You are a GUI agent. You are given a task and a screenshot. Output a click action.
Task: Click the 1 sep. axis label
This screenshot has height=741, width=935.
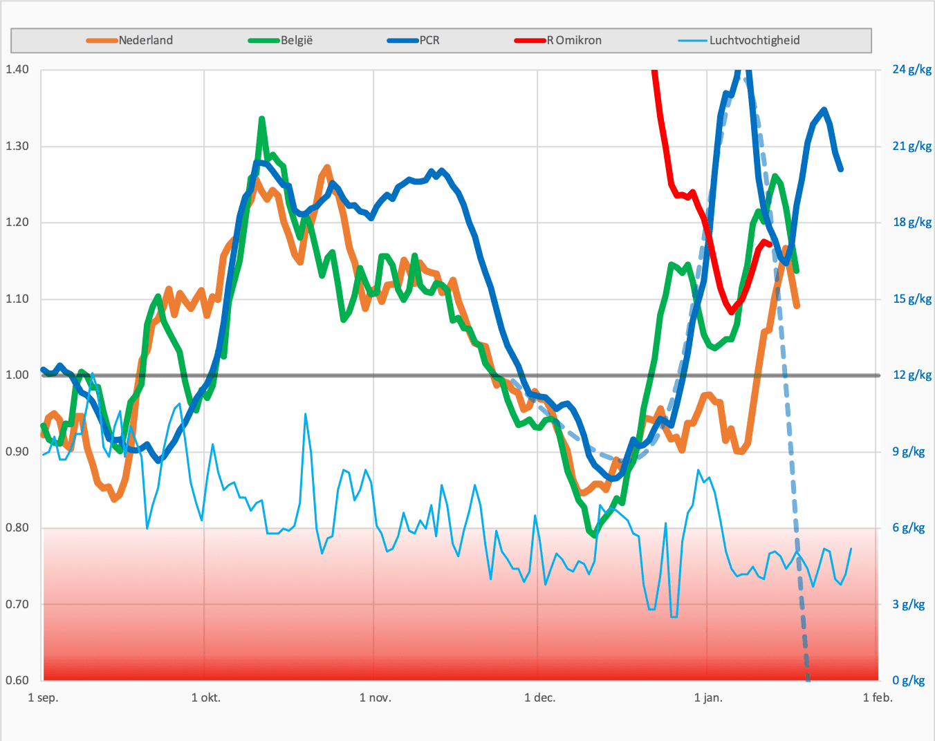[43, 697]
